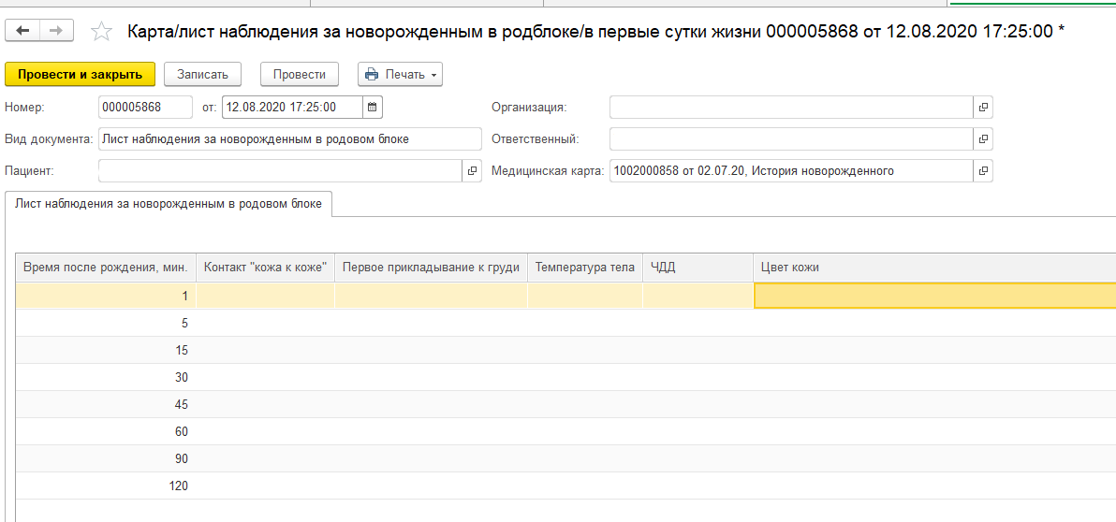Click the Провести button
Viewport: 1116px width, 522px height.
tap(300, 75)
